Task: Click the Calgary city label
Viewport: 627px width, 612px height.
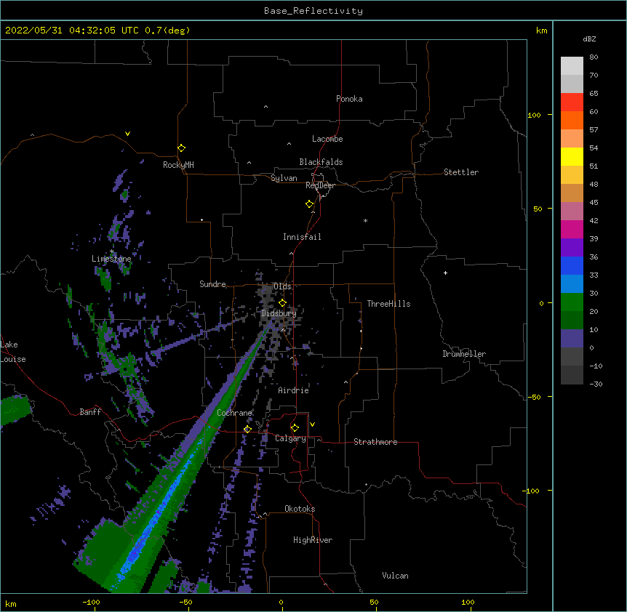Action: pyautogui.click(x=290, y=438)
